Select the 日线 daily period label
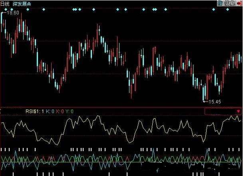 5,3
